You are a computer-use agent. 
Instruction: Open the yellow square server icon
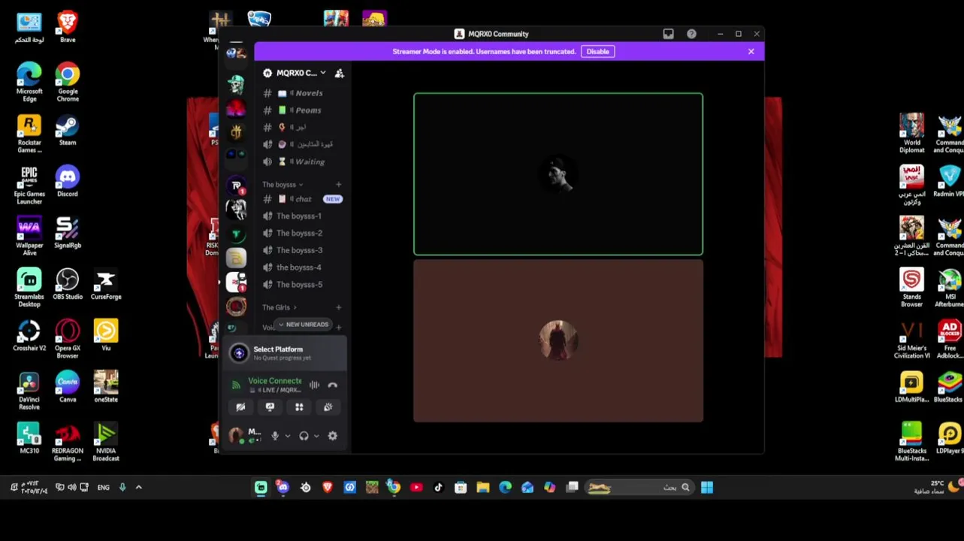[237, 258]
